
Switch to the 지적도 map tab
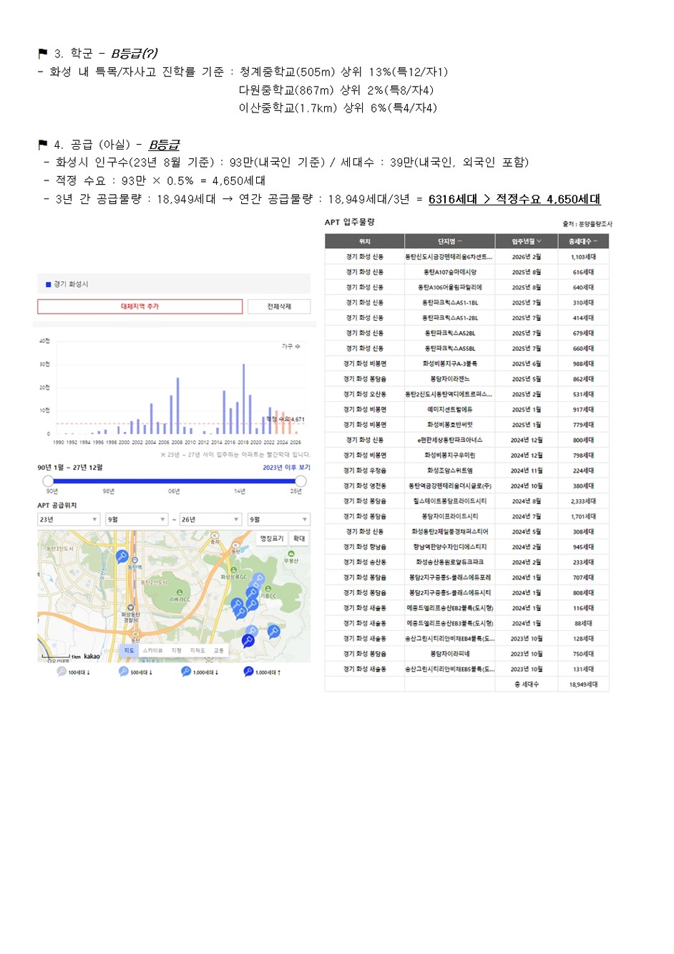click(197, 650)
